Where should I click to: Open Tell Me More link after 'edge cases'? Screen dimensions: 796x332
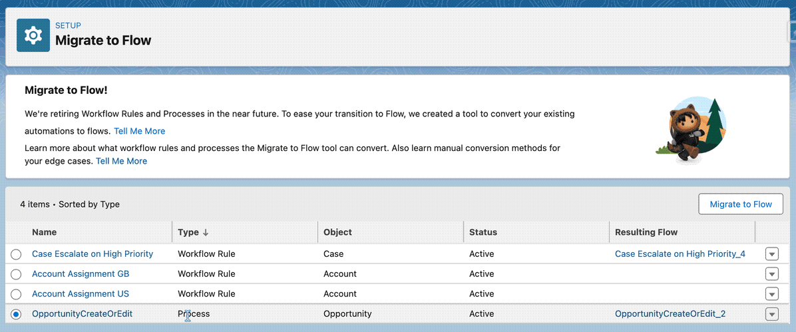(x=121, y=161)
